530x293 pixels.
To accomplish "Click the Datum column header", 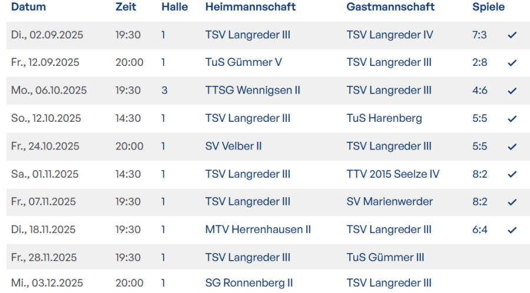I will (x=28, y=7).
